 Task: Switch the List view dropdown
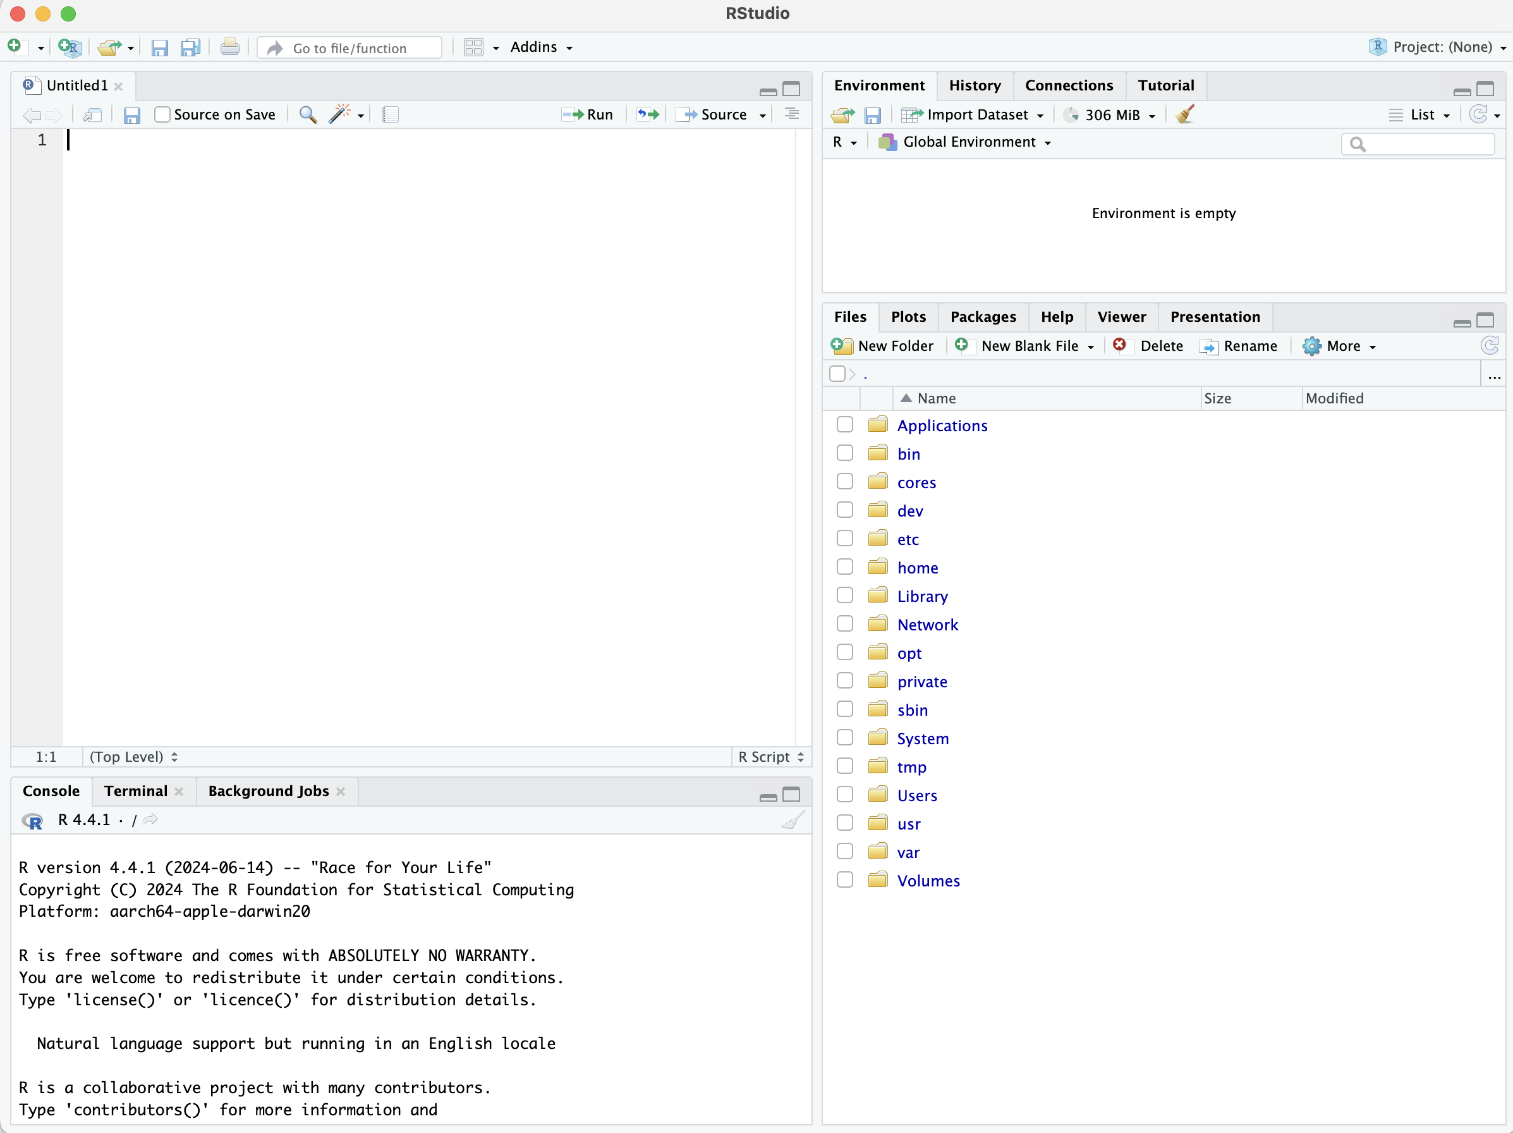tap(1419, 115)
